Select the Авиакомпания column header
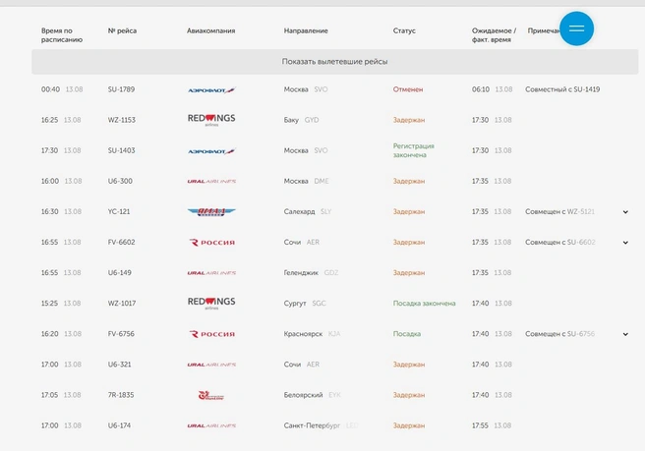Image resolution: width=645 pixels, height=451 pixels. (x=211, y=30)
